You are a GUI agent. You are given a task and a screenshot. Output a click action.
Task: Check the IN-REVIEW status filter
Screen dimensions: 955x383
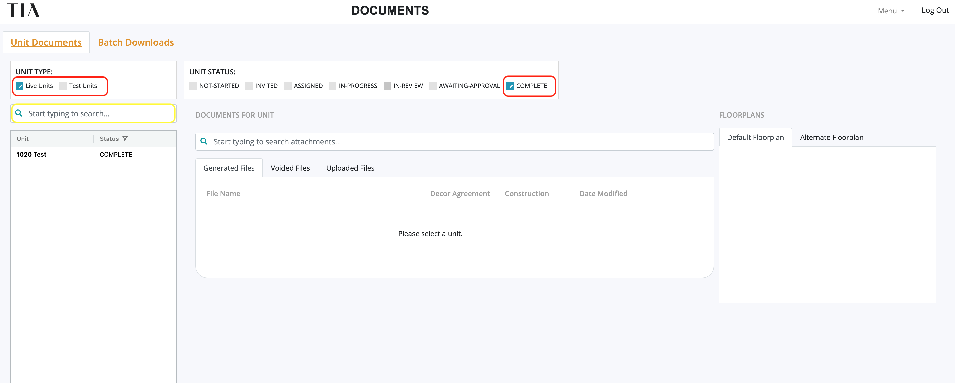(x=387, y=86)
